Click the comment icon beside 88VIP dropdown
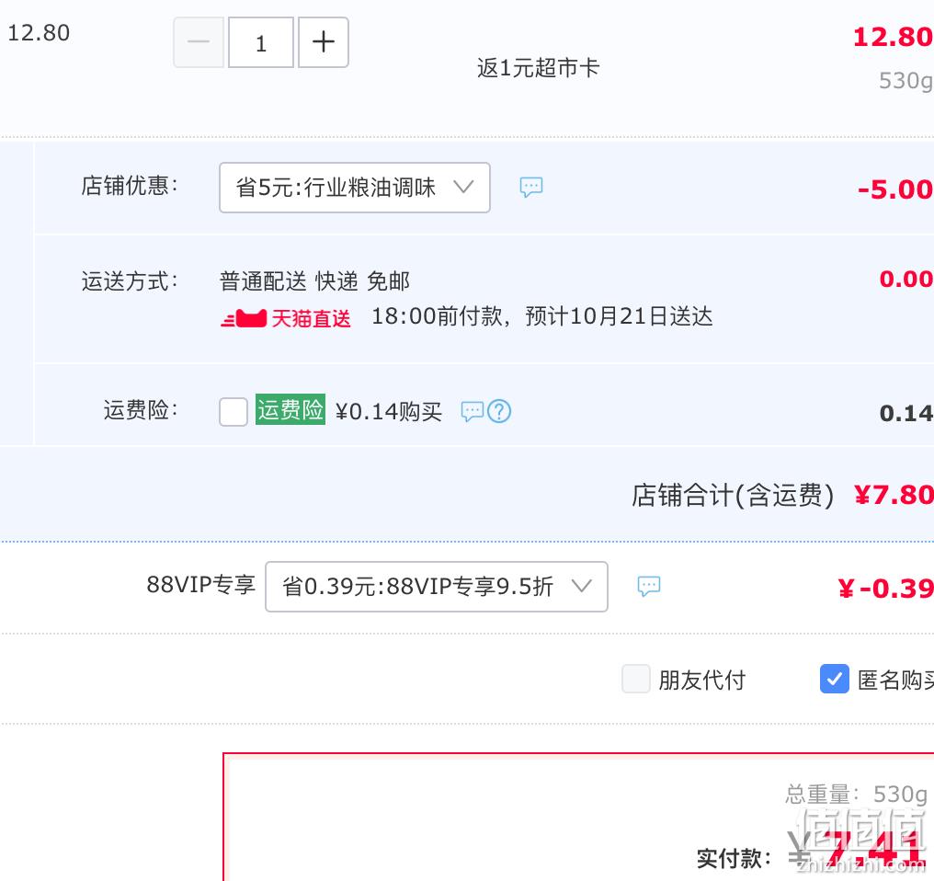The height and width of the screenshot is (881, 934). 649,586
